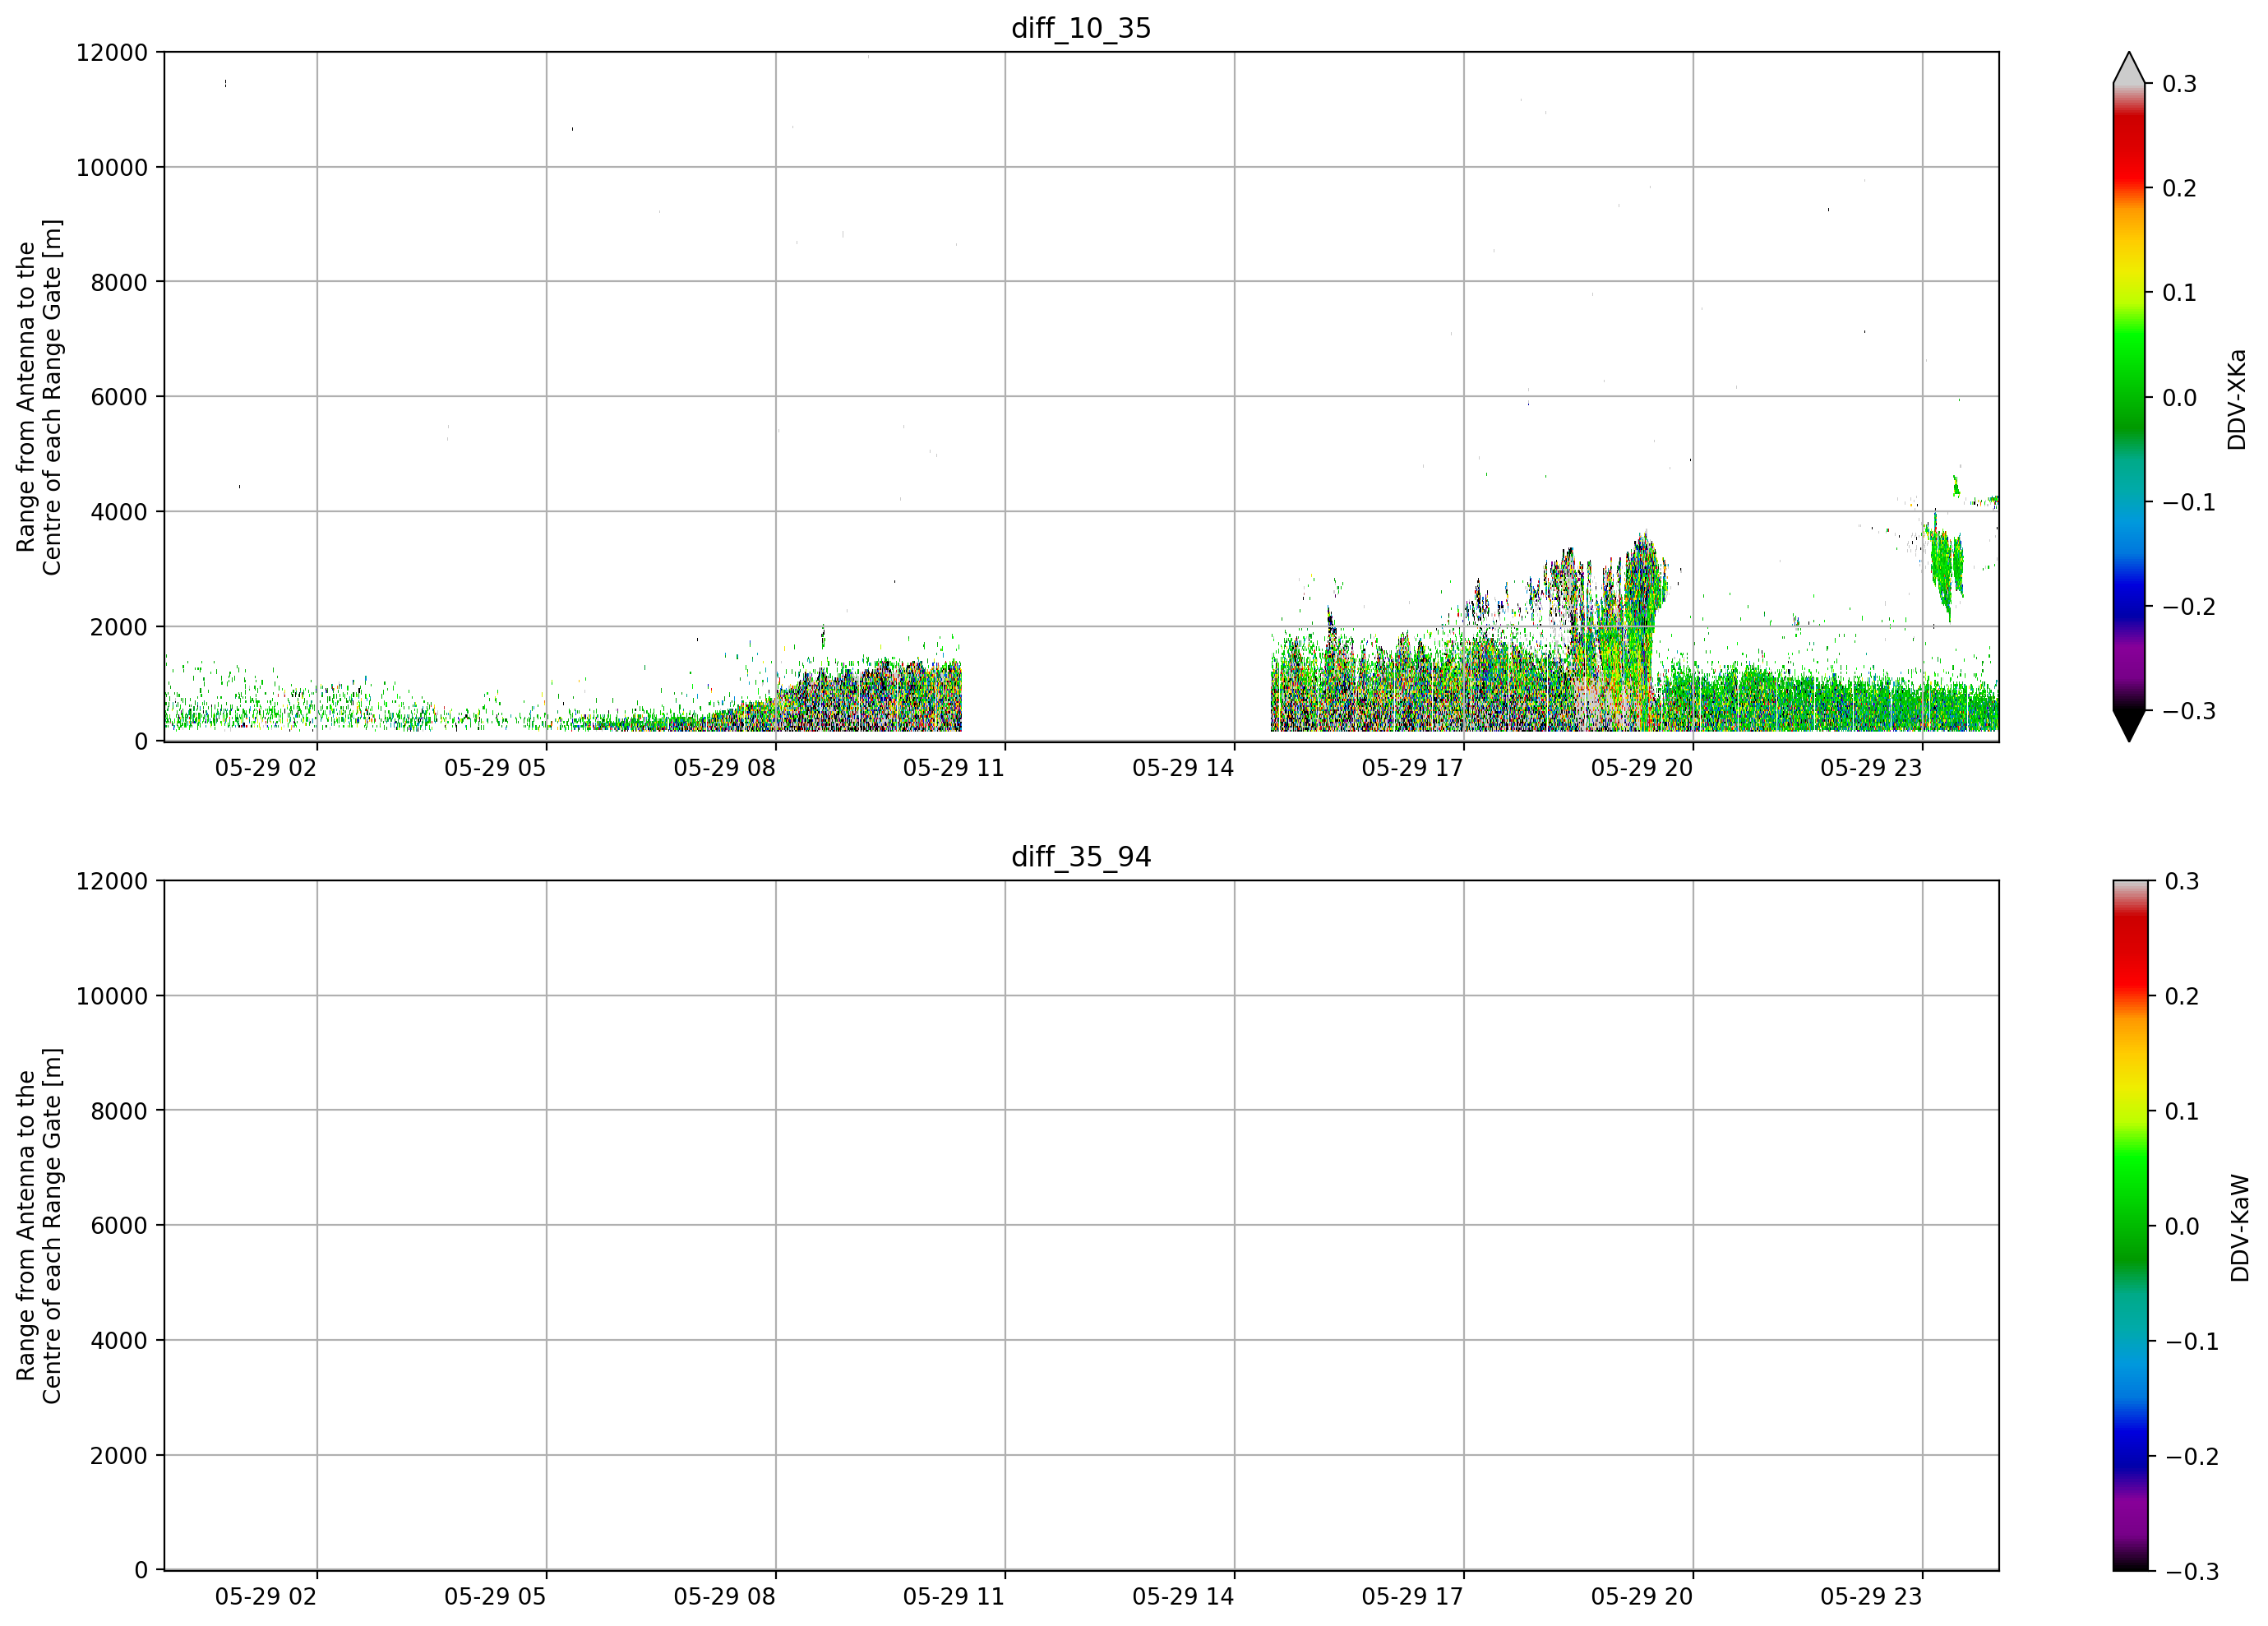Image resolution: width=2268 pixels, height=1626 pixels.
Task: Click the "12000" y-tick on the diff_10_35 plot
Action: point(112,53)
